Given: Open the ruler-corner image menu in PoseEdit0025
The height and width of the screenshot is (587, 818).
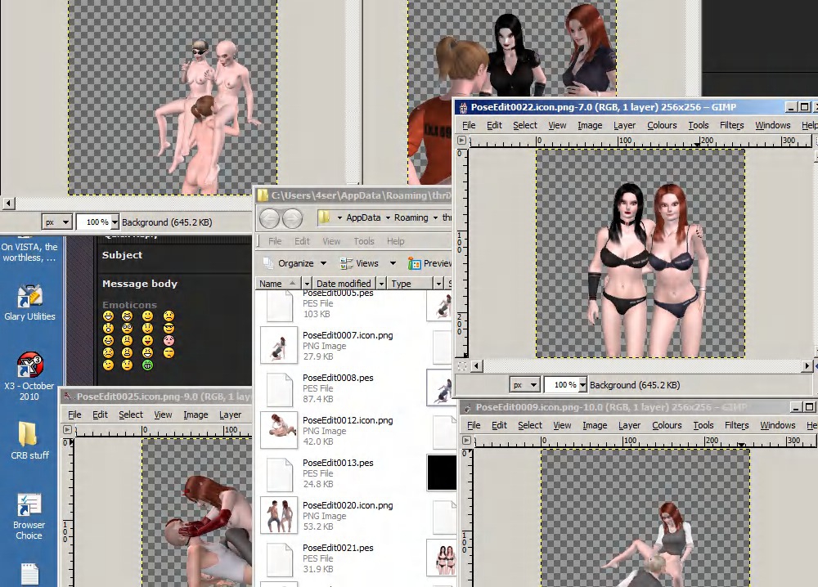Looking at the screenshot, I should pos(67,429).
